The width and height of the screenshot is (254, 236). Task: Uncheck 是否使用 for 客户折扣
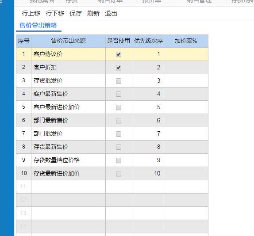[x=119, y=68]
